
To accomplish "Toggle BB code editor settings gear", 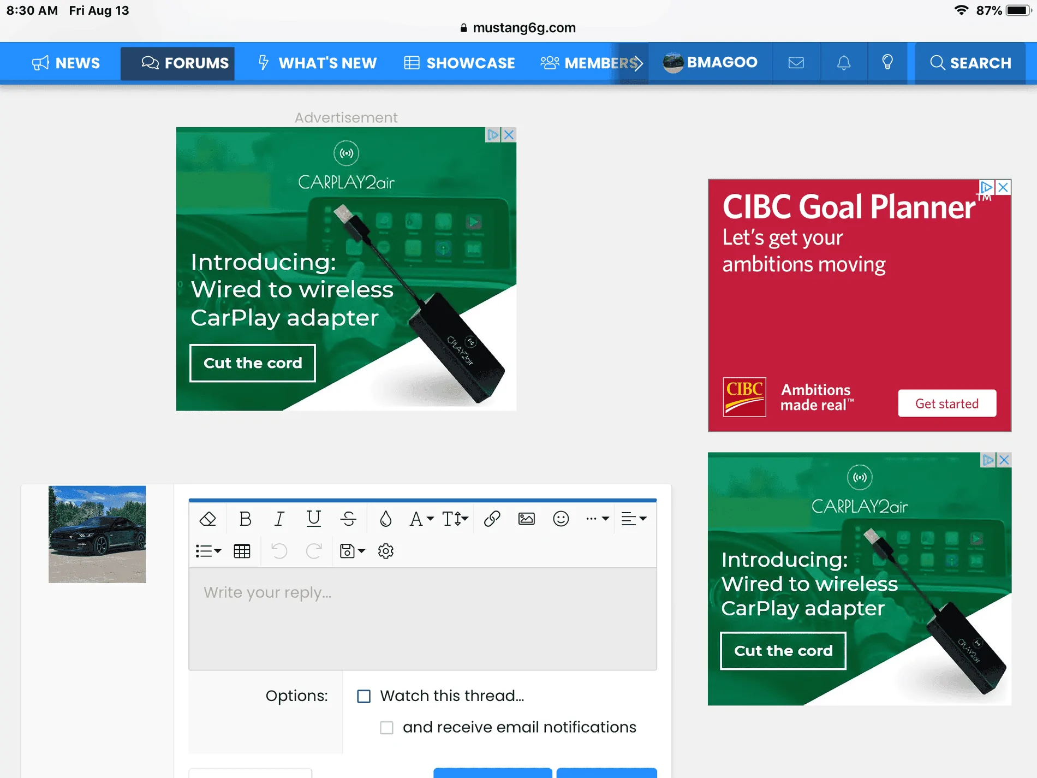I will 386,551.
